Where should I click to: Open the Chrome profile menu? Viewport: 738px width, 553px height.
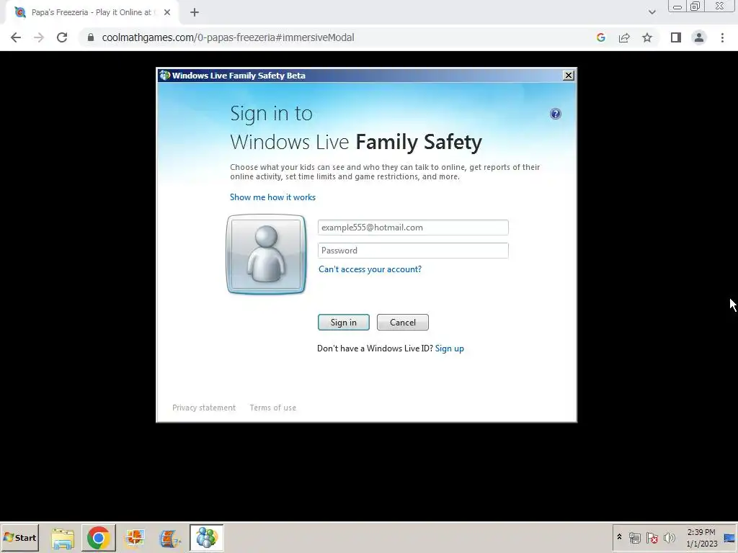tap(699, 37)
